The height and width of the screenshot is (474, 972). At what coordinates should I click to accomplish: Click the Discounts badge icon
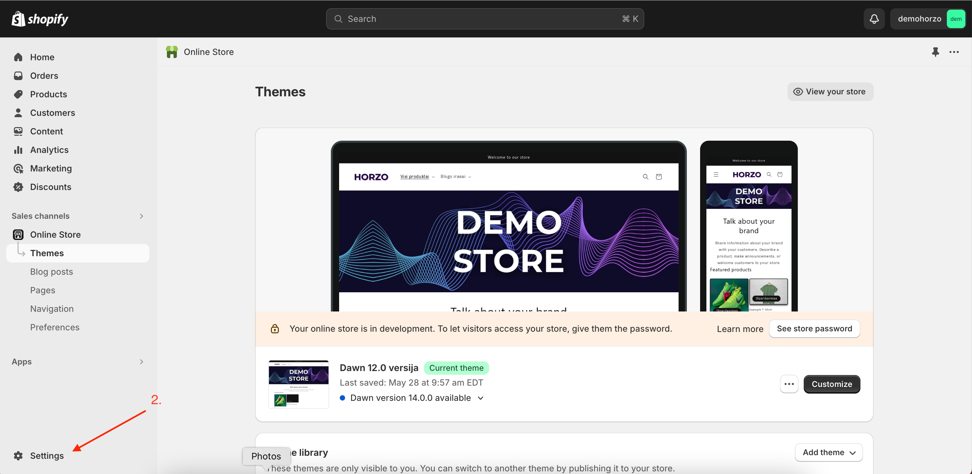tap(18, 187)
